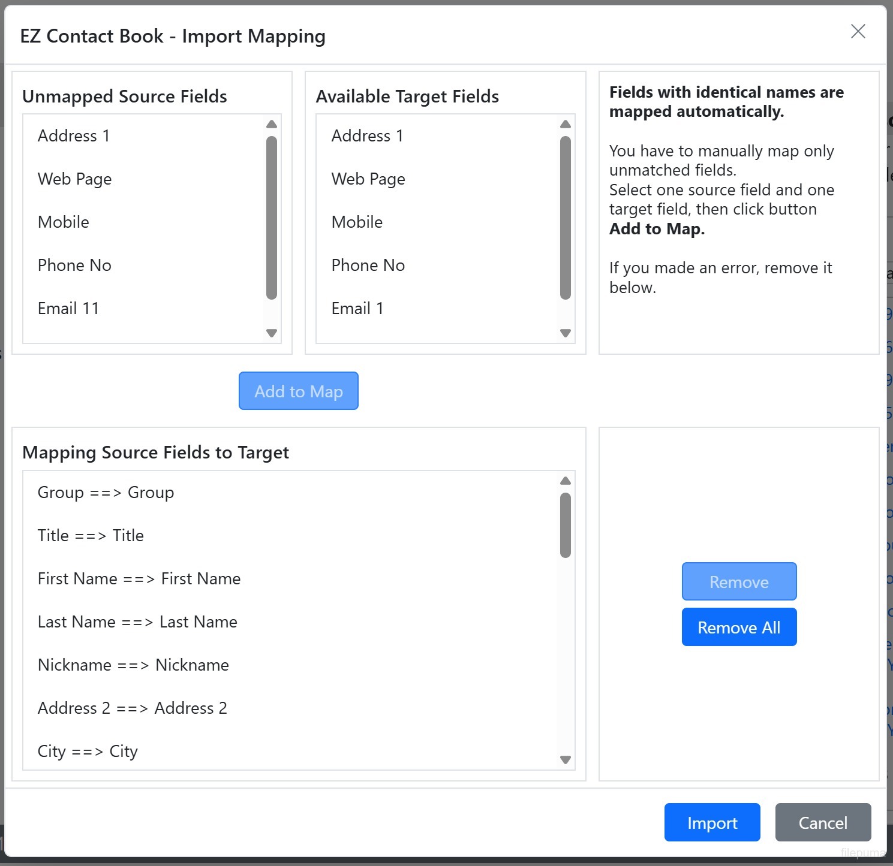Select Email 1 in Available Target Fields
Screen dimensions: 893x866
[357, 309]
